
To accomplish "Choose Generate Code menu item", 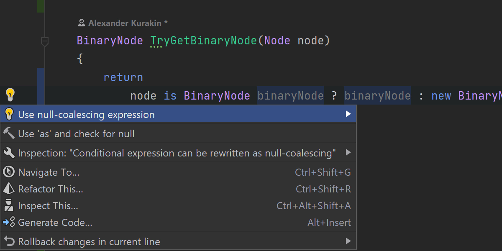I will (x=55, y=223).
